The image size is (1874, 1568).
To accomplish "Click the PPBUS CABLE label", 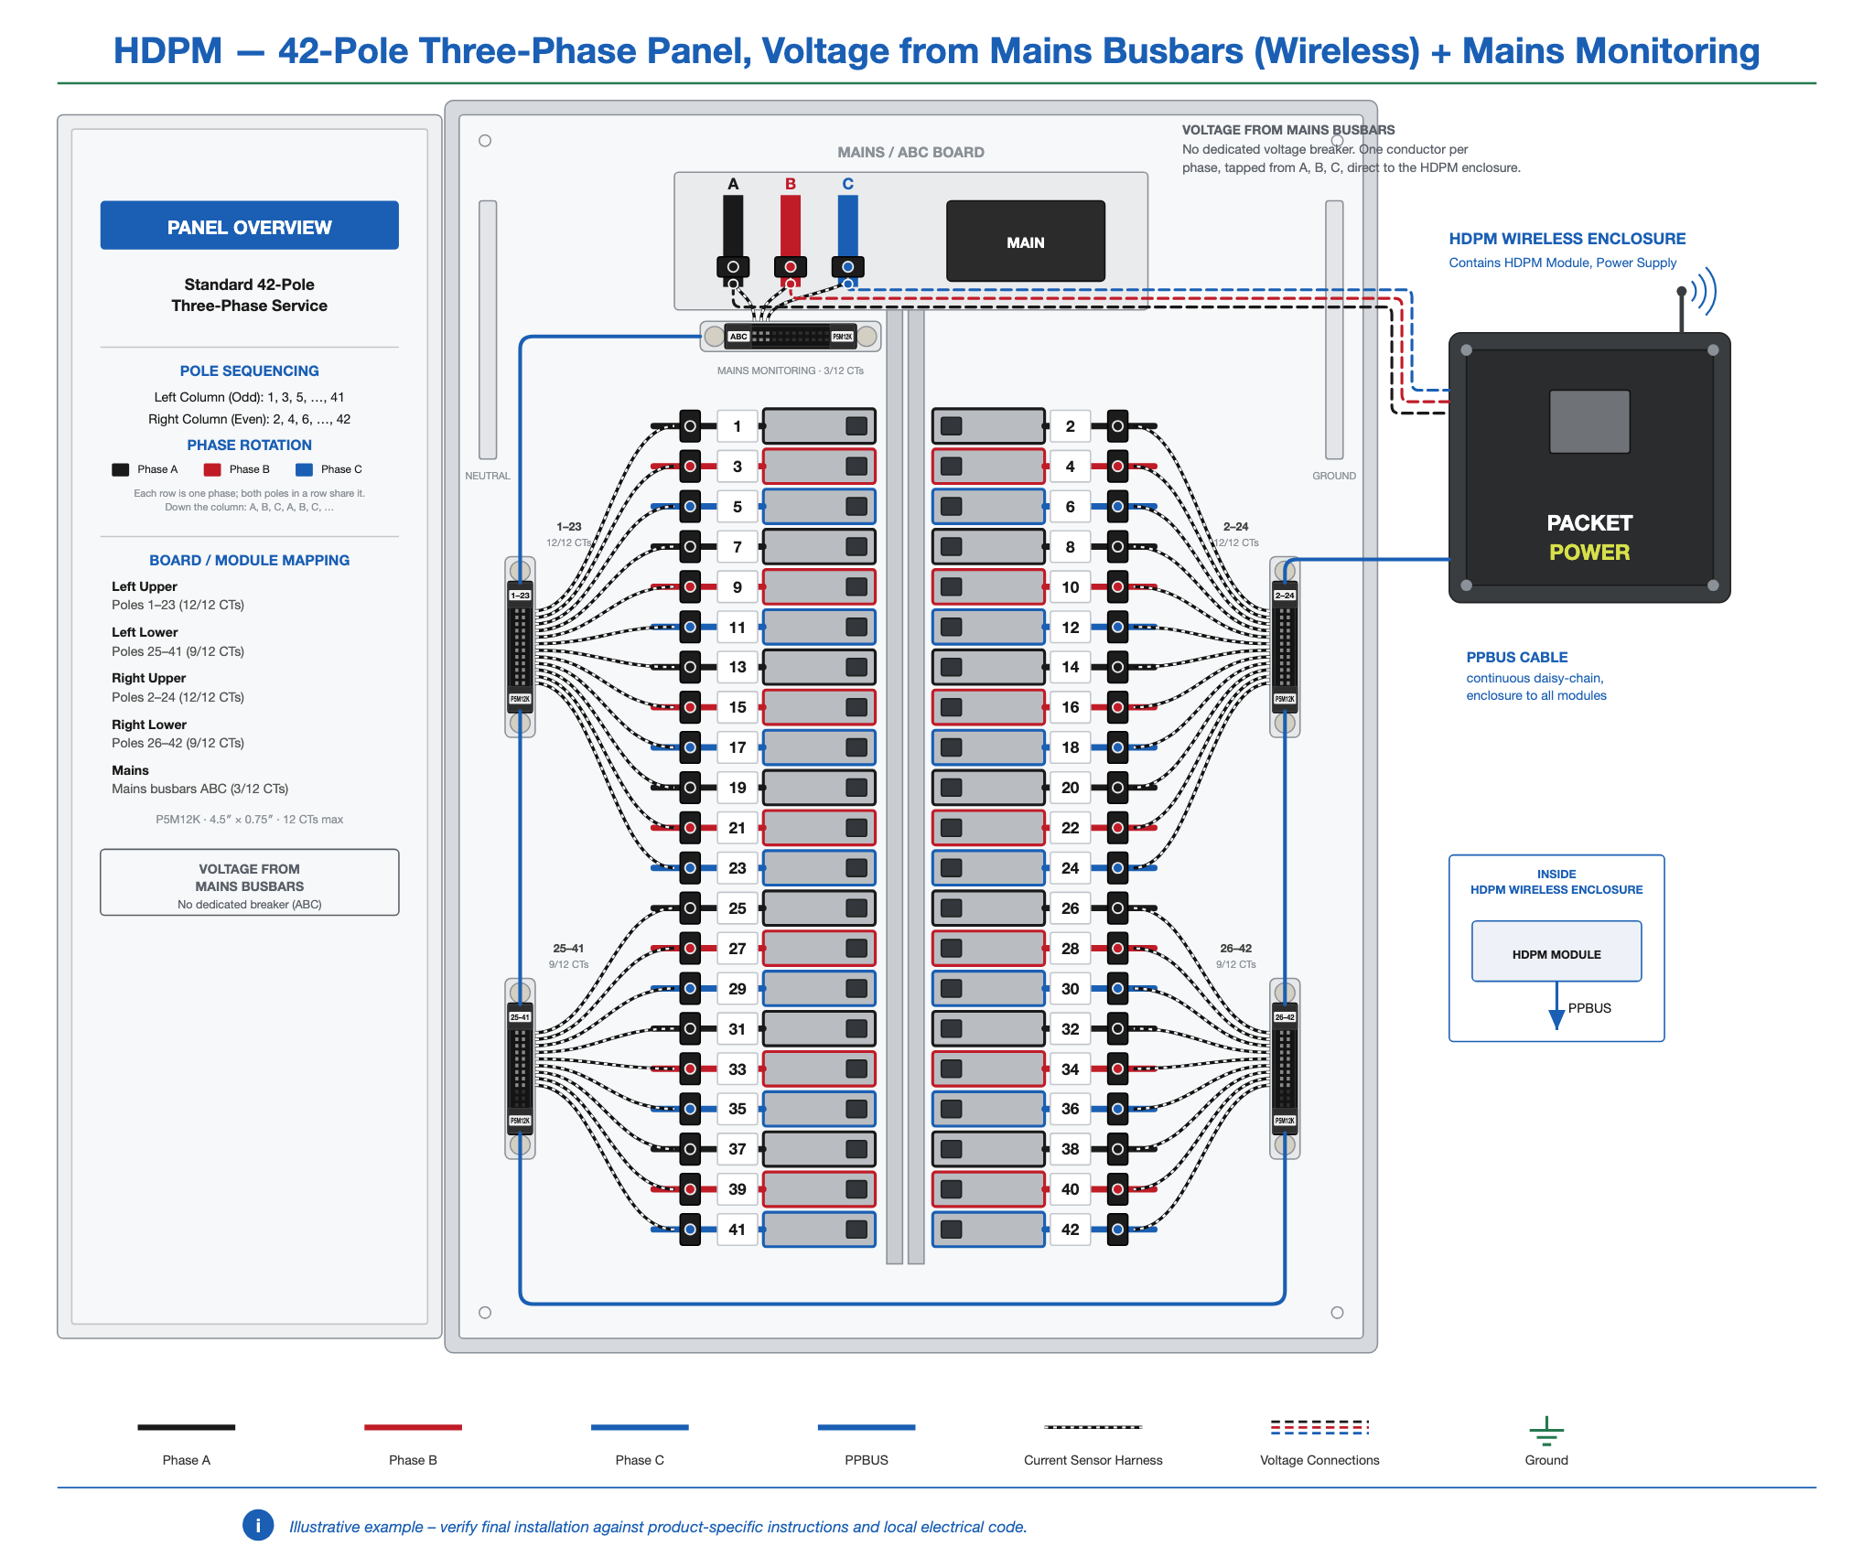I will (1516, 657).
